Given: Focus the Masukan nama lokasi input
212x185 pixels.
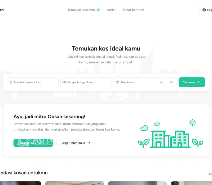Looking at the screenshot, I should [x=33, y=82].
